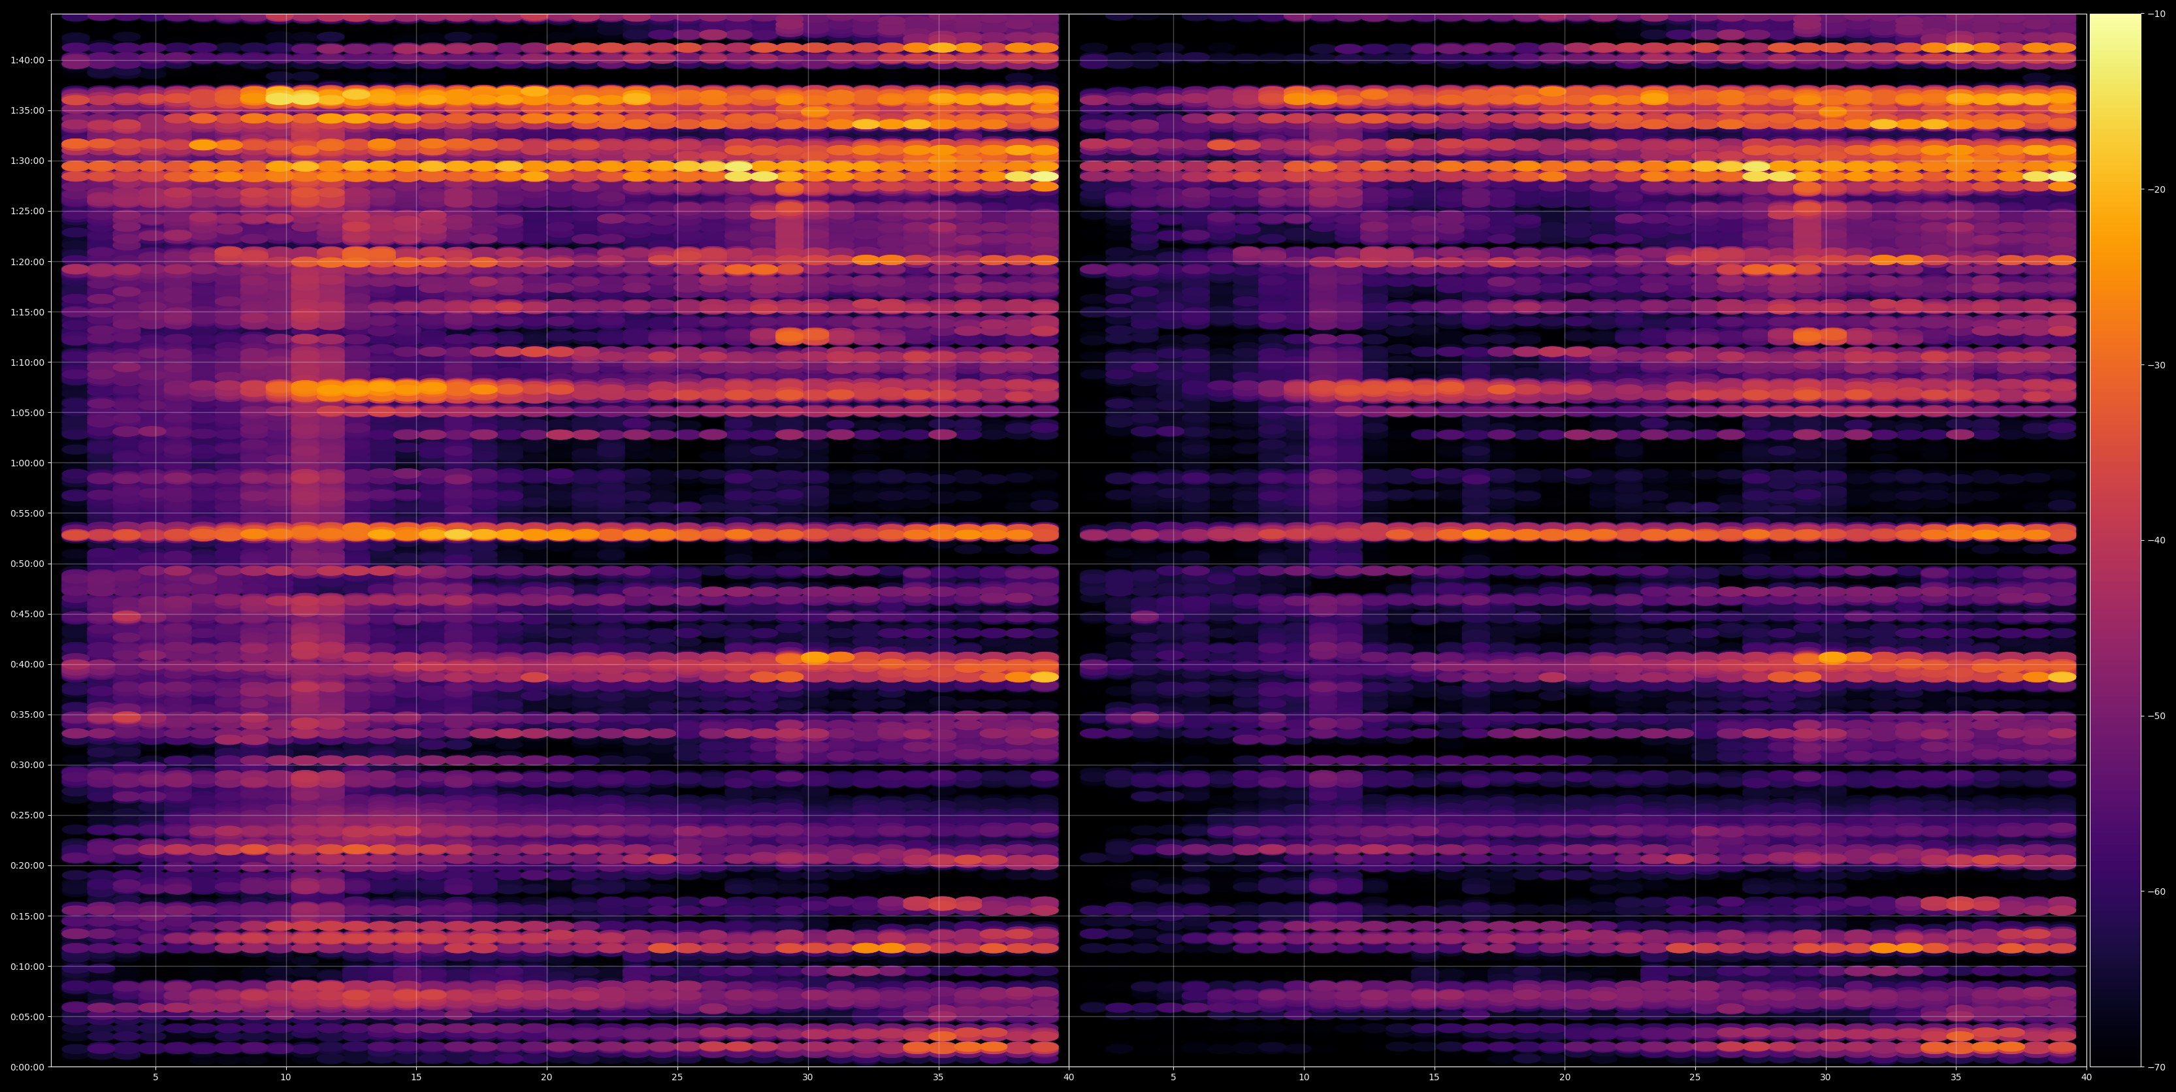The height and width of the screenshot is (1092, 2176).
Task: Click the 0:40:00 tick label
Action: [28, 665]
